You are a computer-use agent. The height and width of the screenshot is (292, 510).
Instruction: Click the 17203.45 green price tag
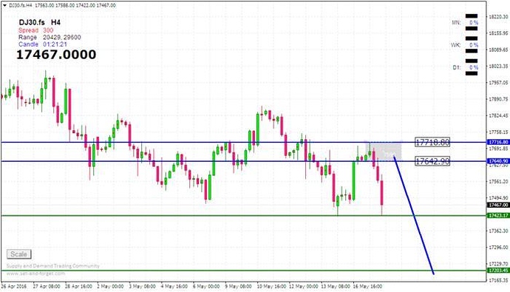point(498,271)
